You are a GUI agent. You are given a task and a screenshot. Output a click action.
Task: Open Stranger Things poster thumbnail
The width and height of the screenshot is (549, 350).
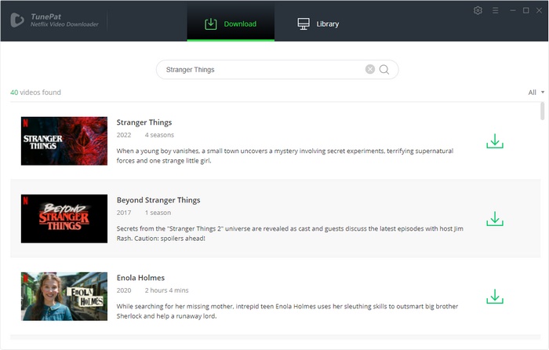point(64,140)
